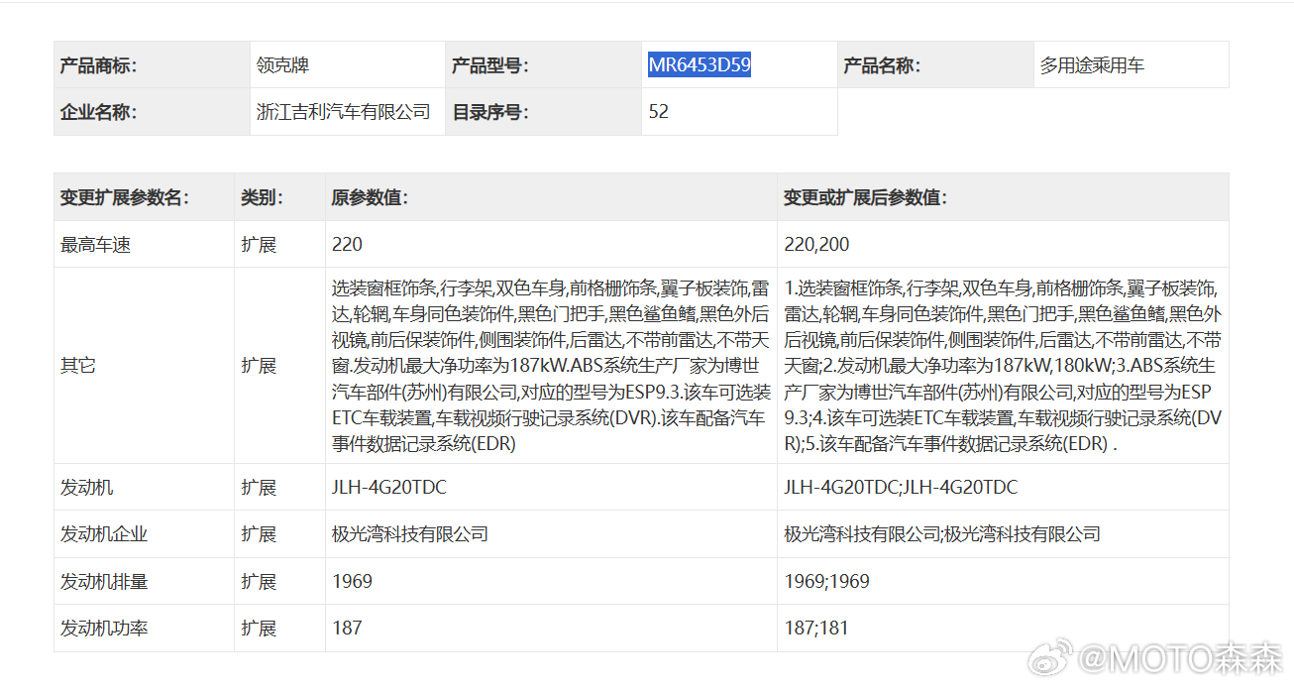Click the 目录序号 label cell
1294x689 pixels.
pyautogui.click(x=543, y=112)
